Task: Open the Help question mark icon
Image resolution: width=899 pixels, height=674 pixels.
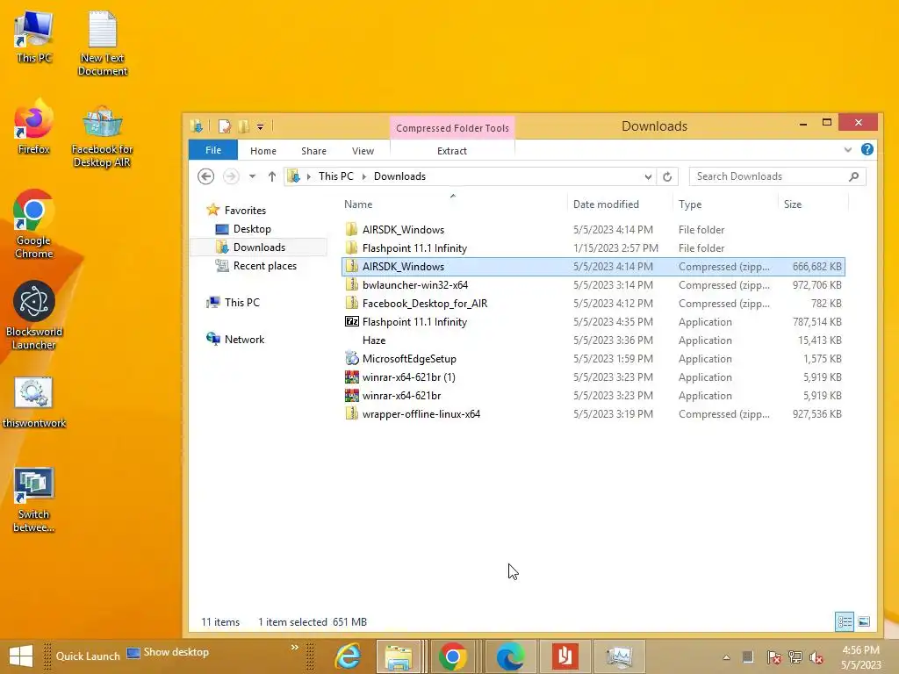Action: (867, 149)
